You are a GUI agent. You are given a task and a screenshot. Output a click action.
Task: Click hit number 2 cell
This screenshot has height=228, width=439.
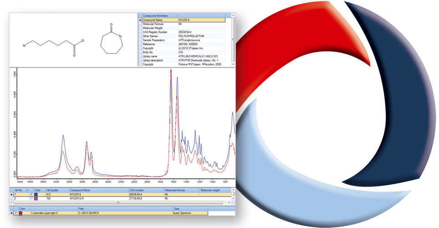[21, 198]
